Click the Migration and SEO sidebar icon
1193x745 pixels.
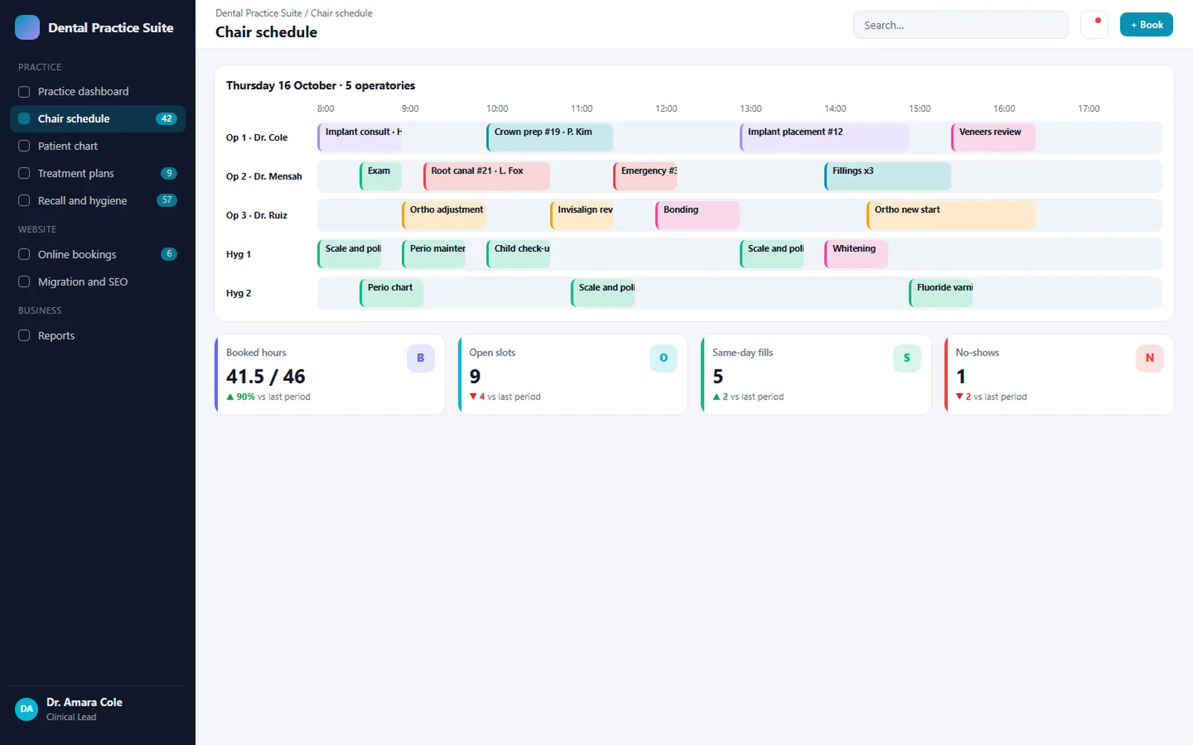click(x=24, y=282)
